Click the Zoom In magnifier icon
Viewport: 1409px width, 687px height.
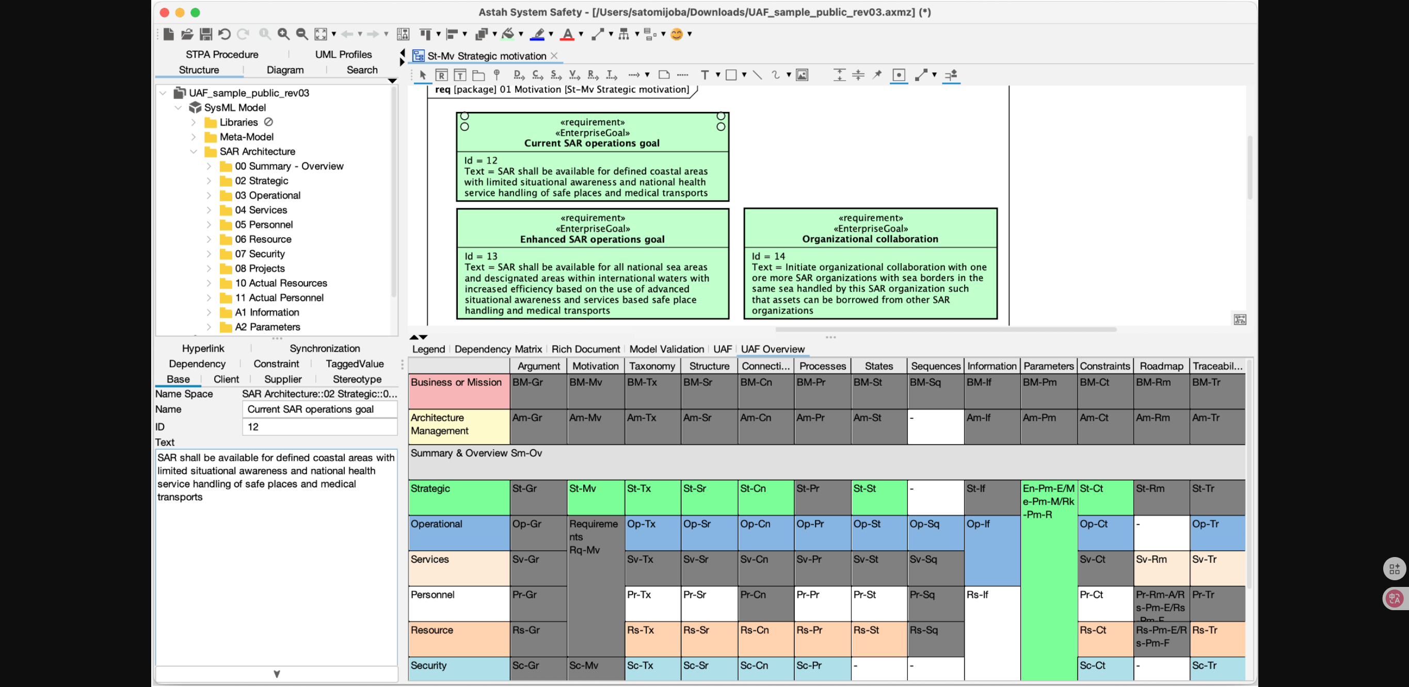coord(283,34)
